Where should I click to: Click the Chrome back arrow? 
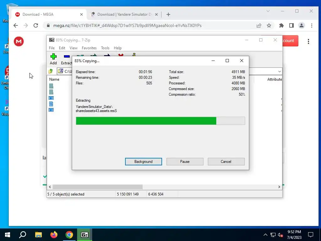(x=16, y=25)
